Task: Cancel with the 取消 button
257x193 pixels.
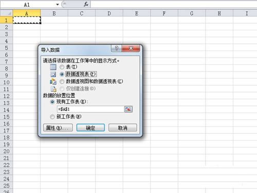Action: [123, 128]
